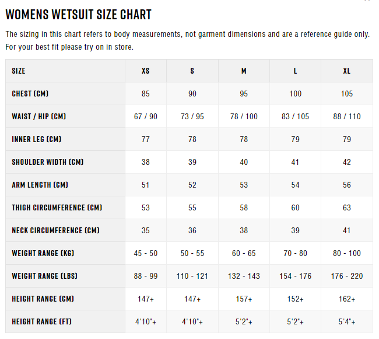
Task: Click the L size column header
Action: pos(296,71)
